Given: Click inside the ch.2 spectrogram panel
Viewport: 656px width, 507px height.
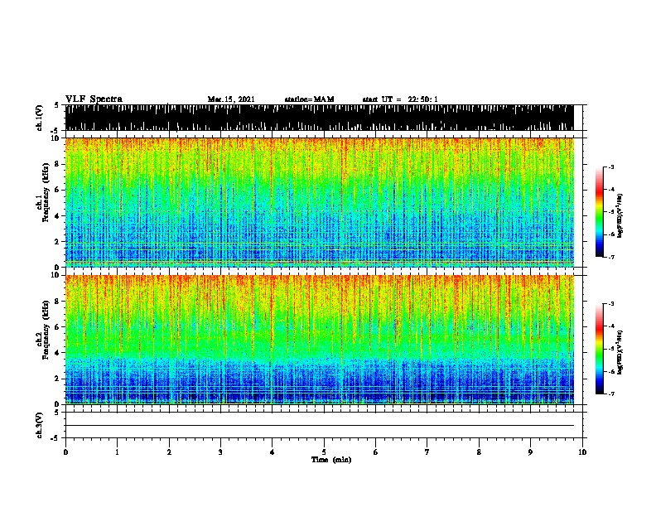Looking at the screenshot, I should tap(319, 340).
